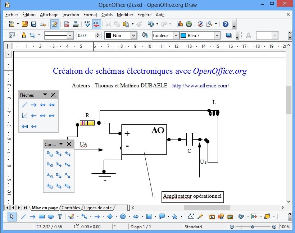Pick Line with Arrows in Flèches panel
The width and height of the screenshot is (295, 233).
(34, 126)
